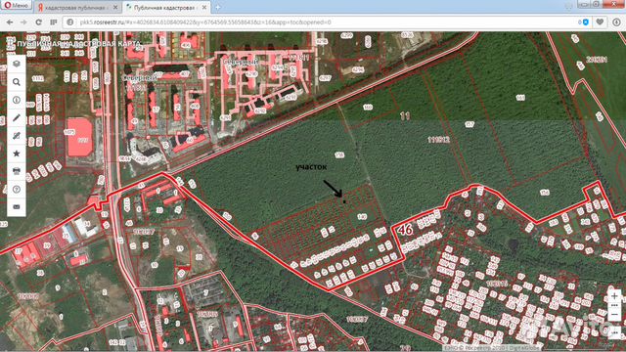Zoom in the map with plus
Image resolution: width=626 pixels, height=352 pixels.
614,296
